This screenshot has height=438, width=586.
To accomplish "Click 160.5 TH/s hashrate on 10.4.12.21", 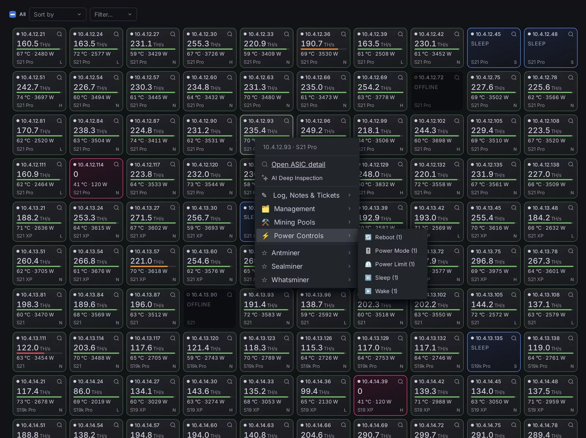I will 33,44.
